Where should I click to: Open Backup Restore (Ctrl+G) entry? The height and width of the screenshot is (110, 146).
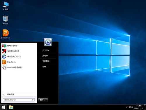coord(19,57)
